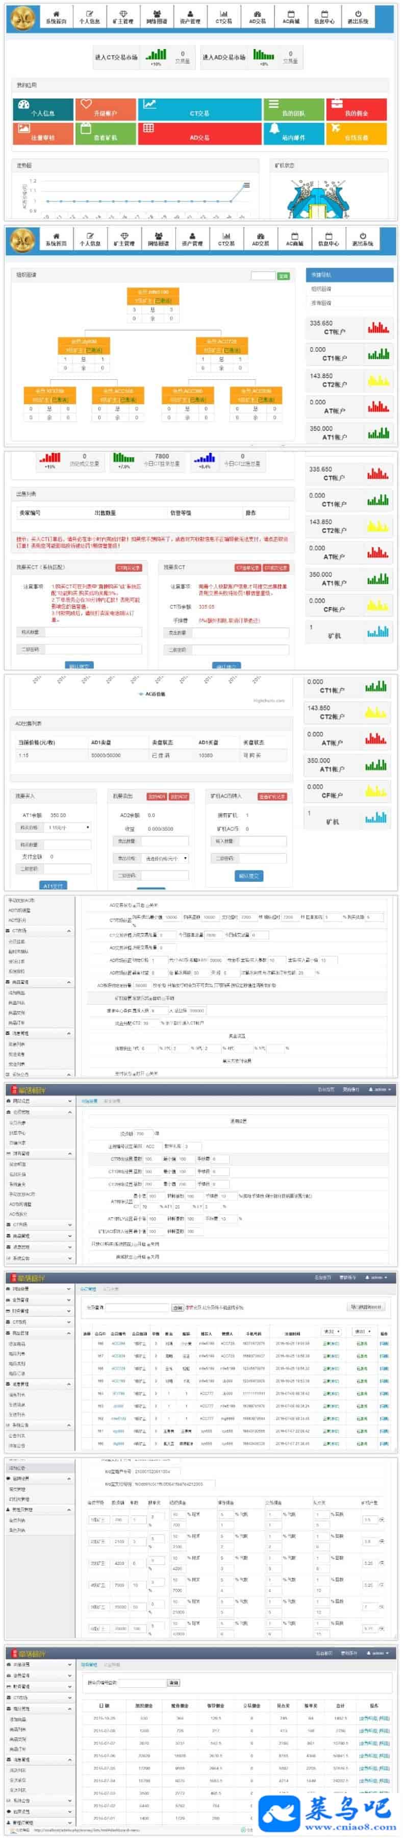The width and height of the screenshot is (403, 1838).
Task: Open the 查看矿机 green tile
Action: click(x=106, y=133)
